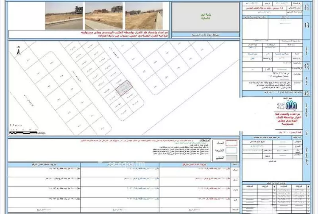Viewport: 318px width, 214px height.
Task: Select the الملاحظات notes heading
Action: pos(205,140)
